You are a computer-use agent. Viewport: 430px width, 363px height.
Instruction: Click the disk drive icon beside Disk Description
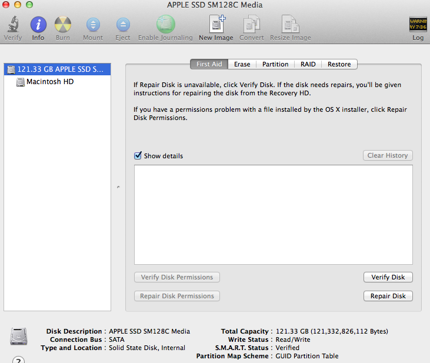[19, 337]
